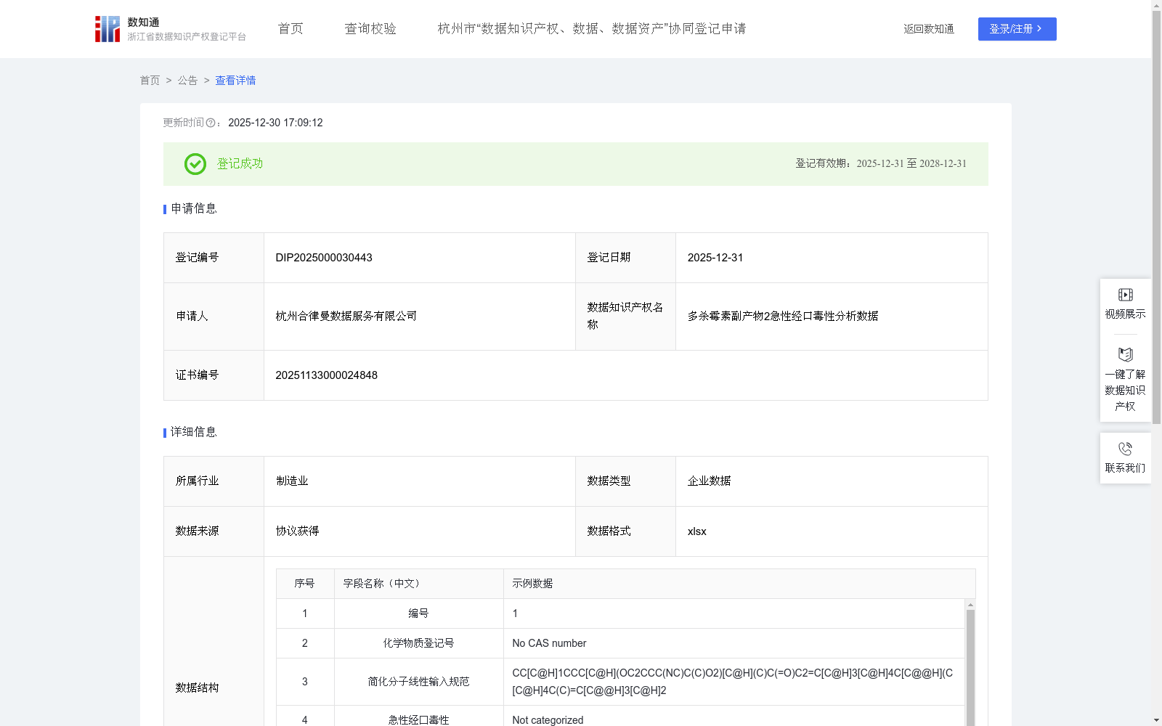Click the 返回数知通 link
Image resolution: width=1162 pixels, height=726 pixels.
(x=929, y=29)
